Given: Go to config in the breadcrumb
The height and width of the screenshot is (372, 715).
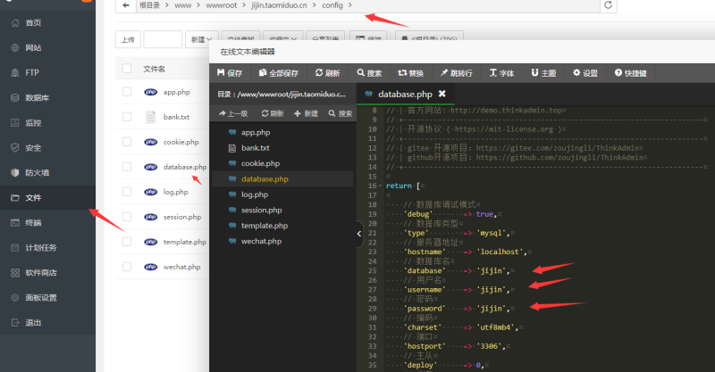Looking at the screenshot, I should click(x=332, y=5).
